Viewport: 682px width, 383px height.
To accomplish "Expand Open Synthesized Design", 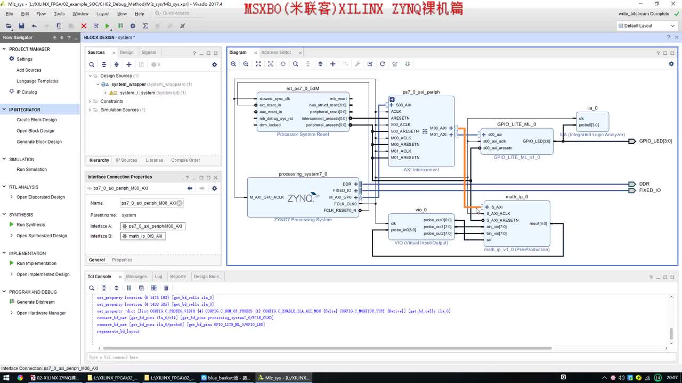I will click(12, 236).
